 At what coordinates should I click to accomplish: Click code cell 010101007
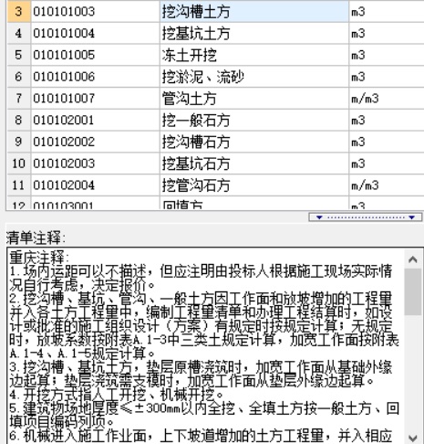96,99
